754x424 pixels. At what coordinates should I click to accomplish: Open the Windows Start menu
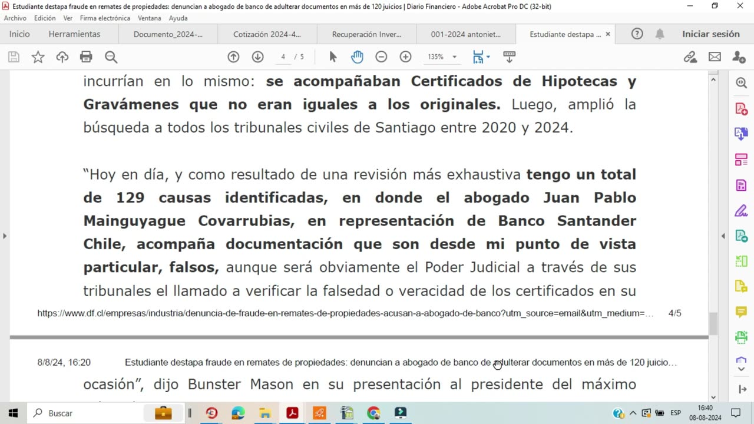(x=13, y=413)
